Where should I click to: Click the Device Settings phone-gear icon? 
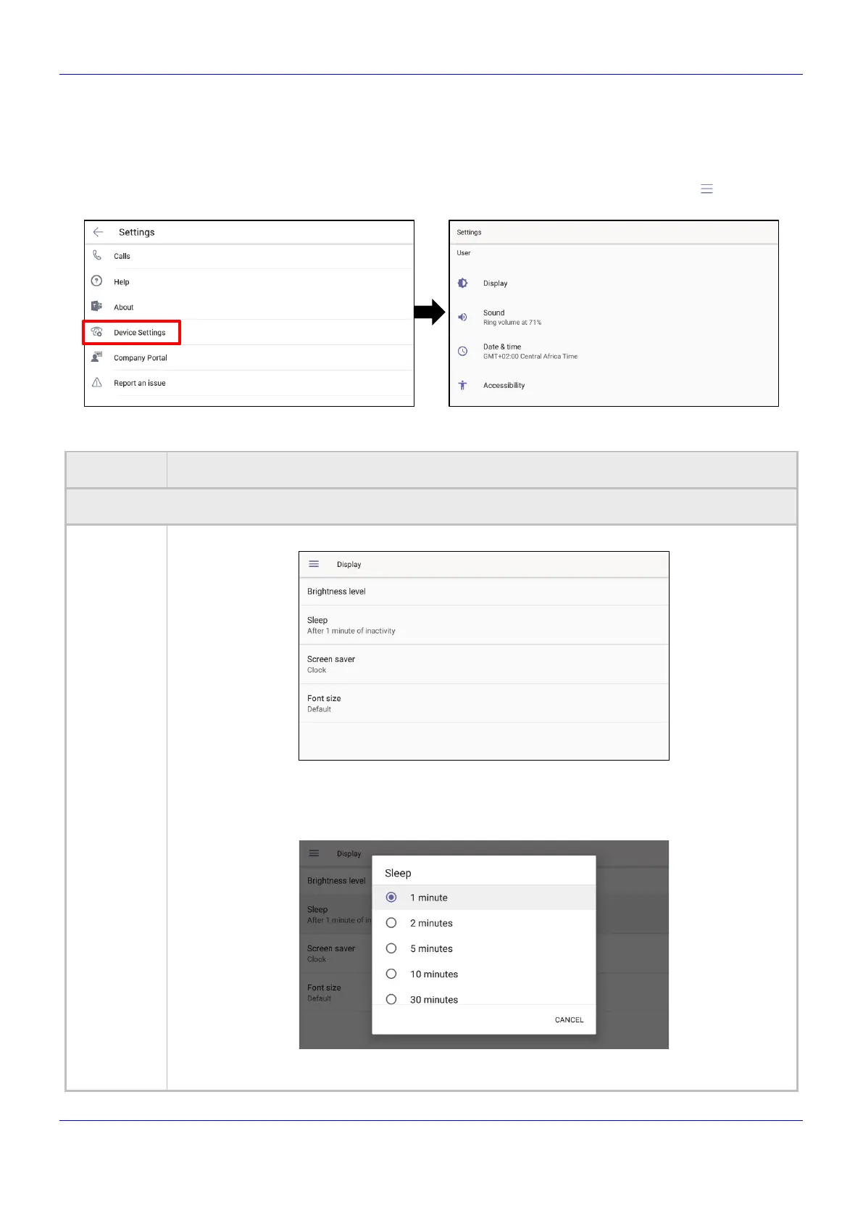[96, 331]
